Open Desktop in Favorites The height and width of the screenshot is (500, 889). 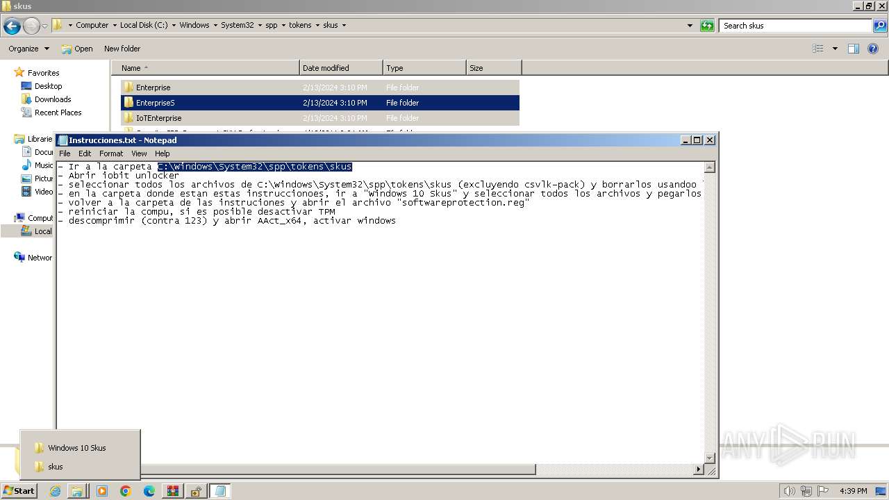click(x=48, y=86)
